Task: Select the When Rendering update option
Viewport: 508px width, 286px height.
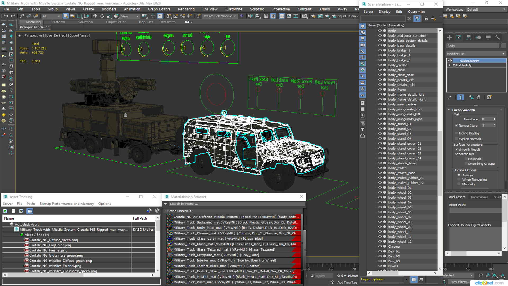Action: [459, 180]
